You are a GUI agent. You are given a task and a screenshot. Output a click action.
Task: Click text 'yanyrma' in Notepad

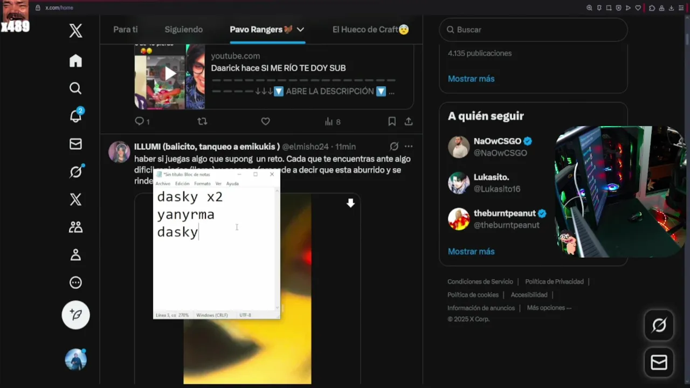click(185, 214)
